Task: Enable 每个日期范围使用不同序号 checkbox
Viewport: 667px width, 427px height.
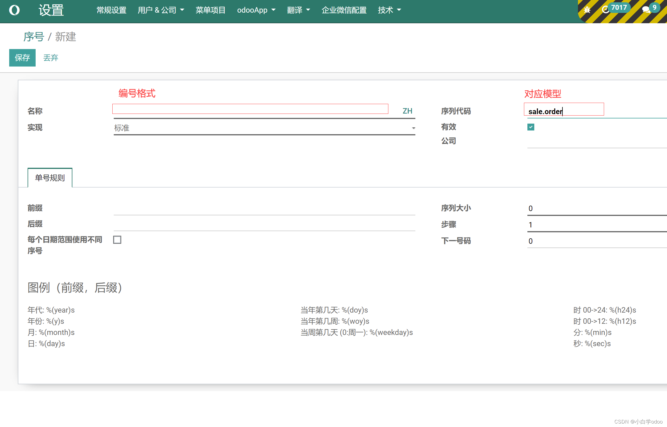Action: tap(117, 240)
